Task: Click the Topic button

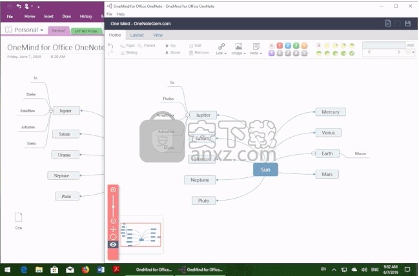Action: pos(128,46)
